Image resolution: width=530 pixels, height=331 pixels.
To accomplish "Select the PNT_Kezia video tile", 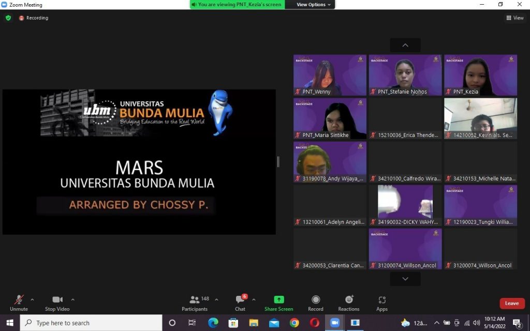I will [x=481, y=75].
